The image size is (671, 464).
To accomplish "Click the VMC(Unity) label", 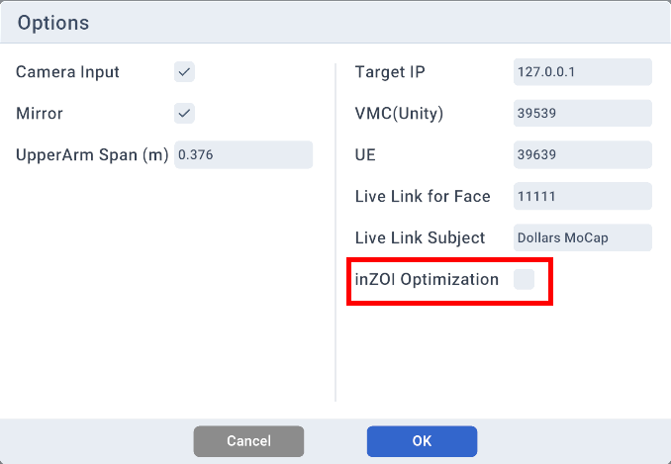I will click(x=399, y=114).
